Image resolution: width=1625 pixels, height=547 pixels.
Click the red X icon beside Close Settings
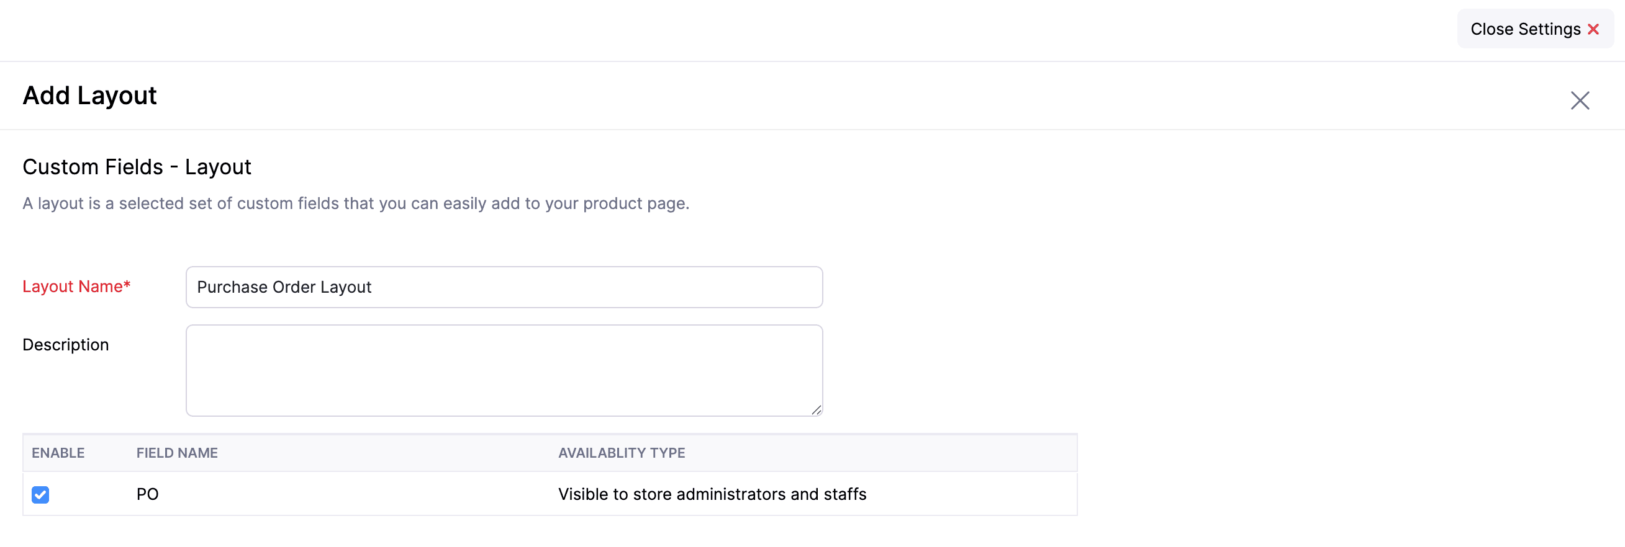1593,29
